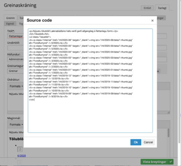Cancel the Source code dialog
This screenshot has width=181, height=166.
148,142
